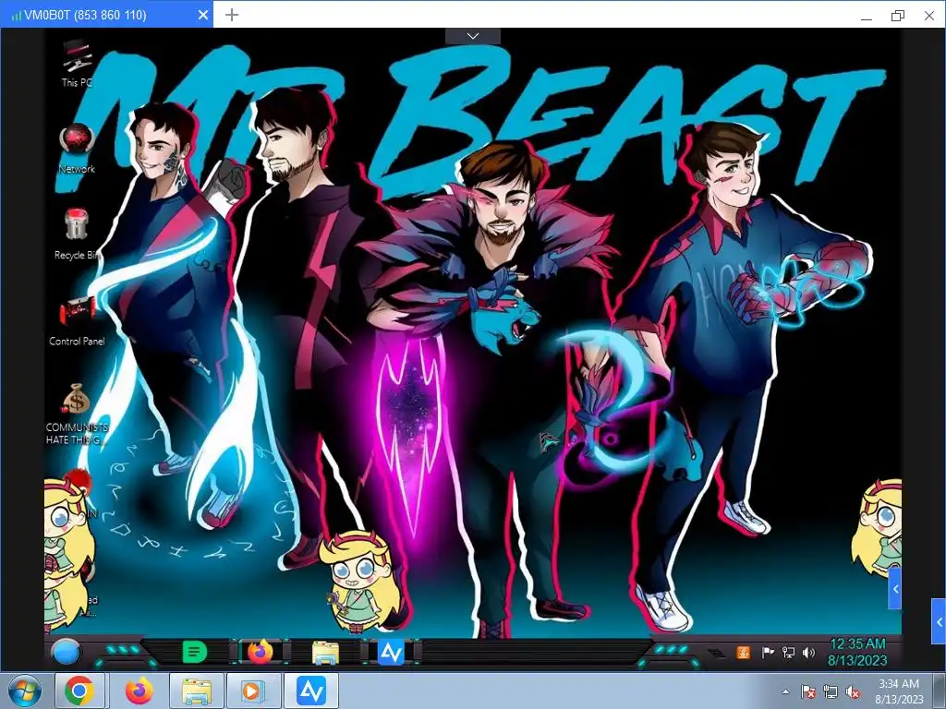Open Google Chrome from the local taskbar

(x=79, y=691)
